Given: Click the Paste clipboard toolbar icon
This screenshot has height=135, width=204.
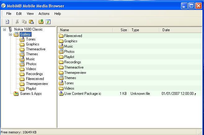Looking at the screenshot, I should (31, 22).
